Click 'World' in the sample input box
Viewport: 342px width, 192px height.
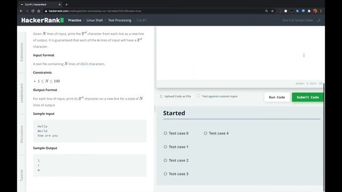pos(42,131)
